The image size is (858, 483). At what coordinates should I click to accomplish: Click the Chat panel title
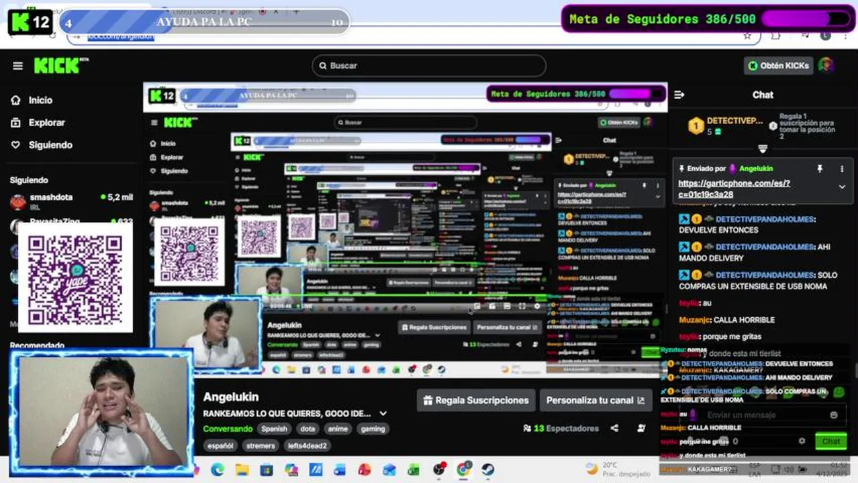763,95
